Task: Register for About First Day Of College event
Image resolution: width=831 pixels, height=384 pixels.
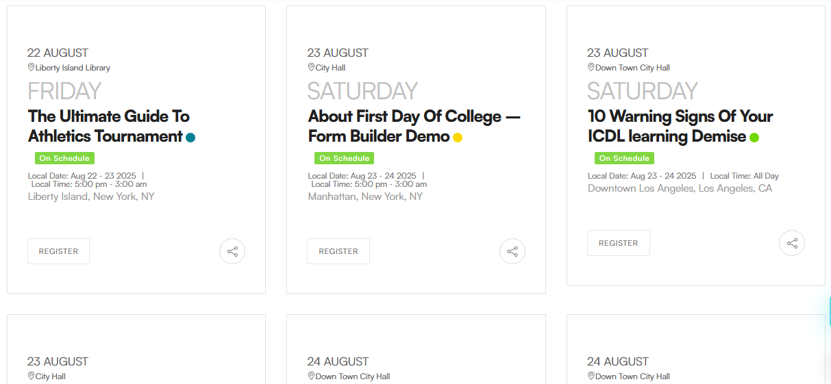Action: 338,251
